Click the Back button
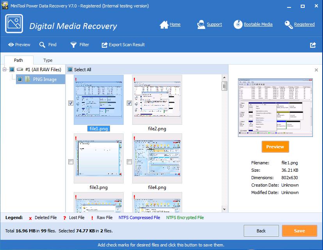The width and height of the screenshot is (323, 250). (261, 231)
